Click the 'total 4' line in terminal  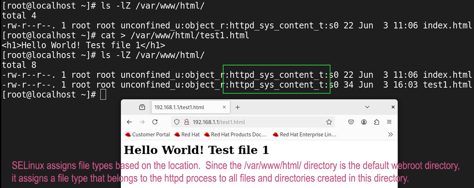(19, 16)
